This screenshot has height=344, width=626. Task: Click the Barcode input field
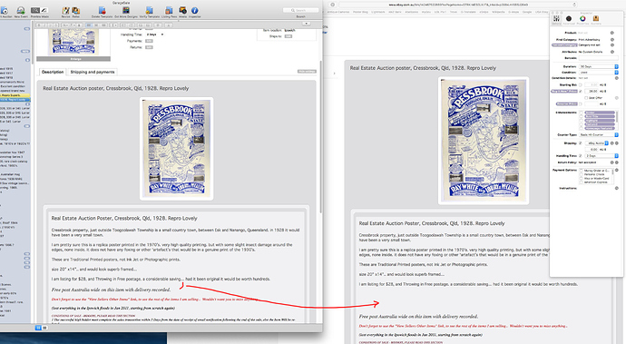point(599,58)
